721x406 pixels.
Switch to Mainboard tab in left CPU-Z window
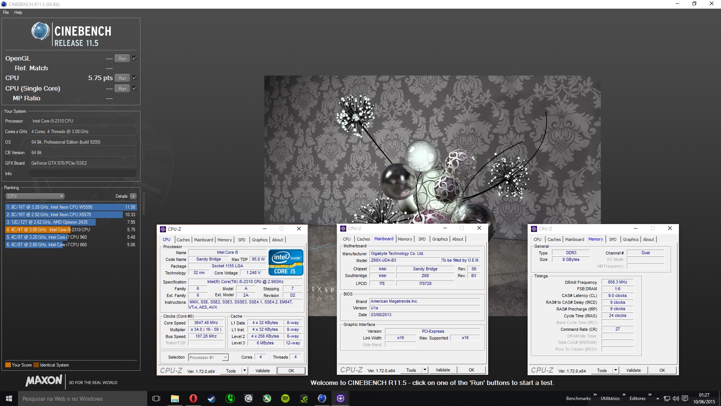click(x=204, y=240)
